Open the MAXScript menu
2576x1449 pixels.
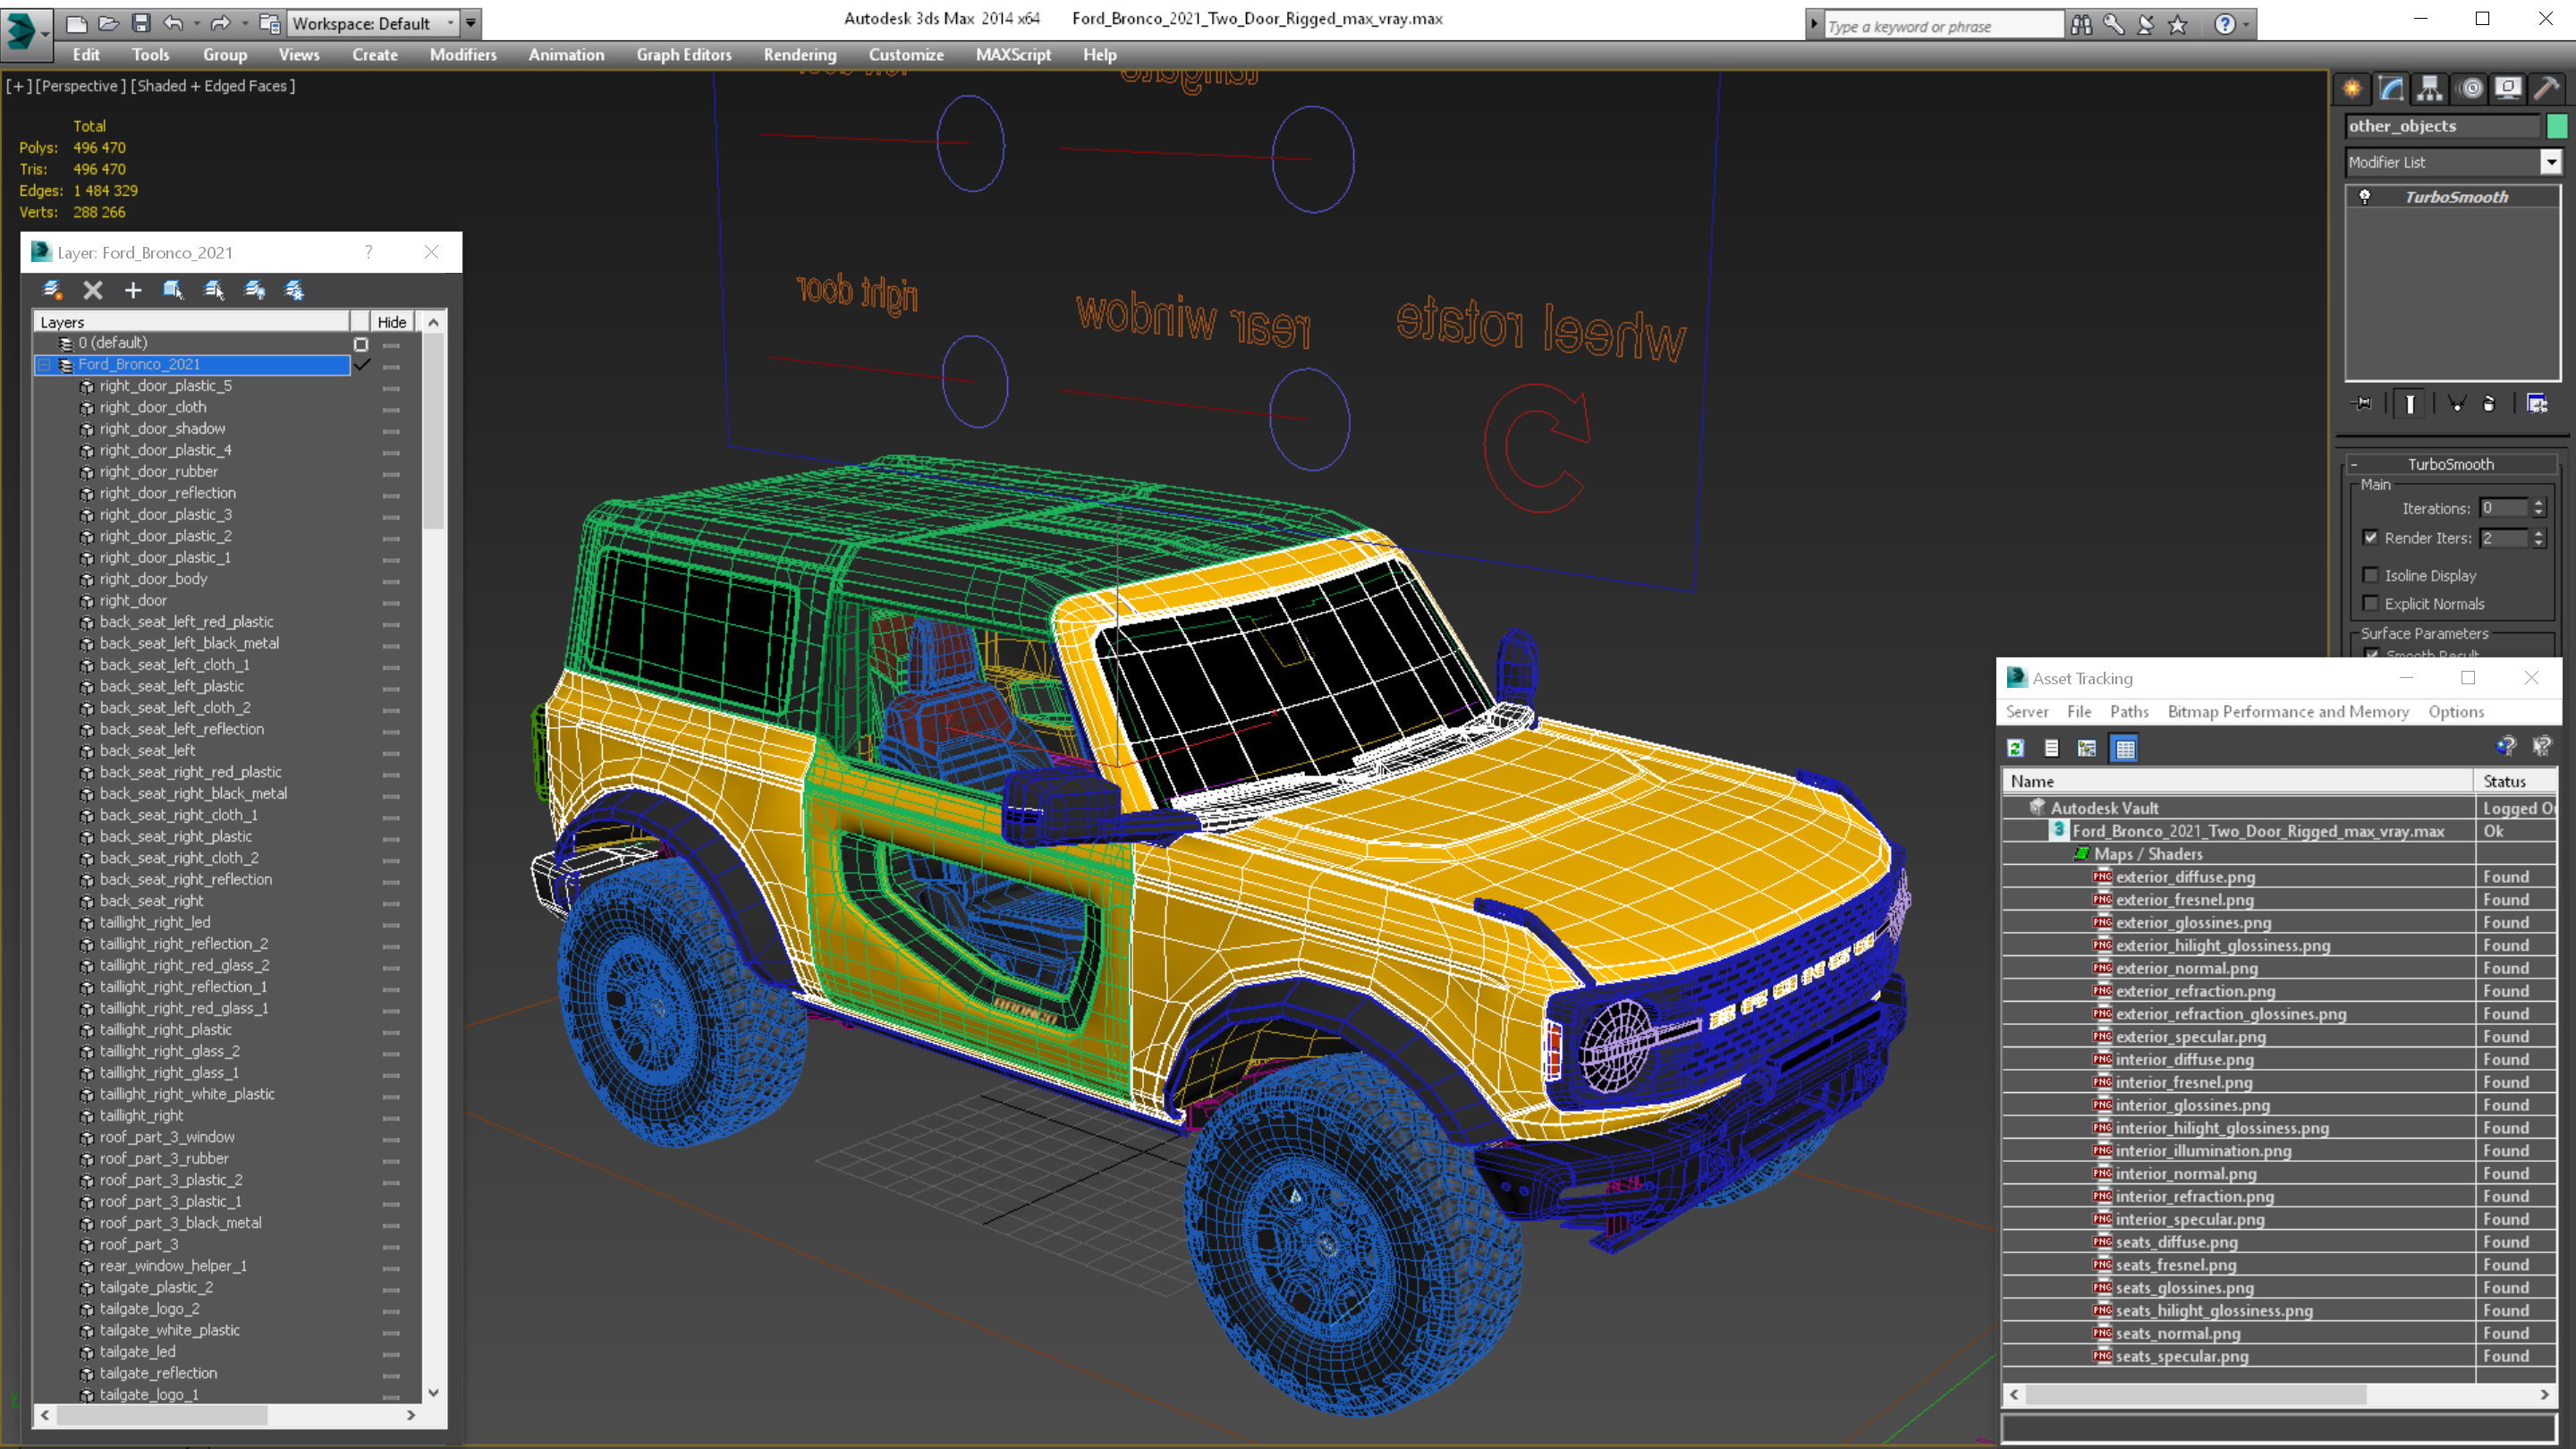click(1013, 55)
